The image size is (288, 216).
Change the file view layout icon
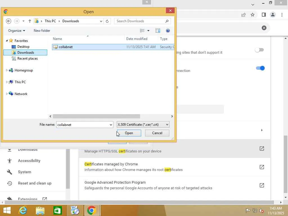(x=142, y=31)
